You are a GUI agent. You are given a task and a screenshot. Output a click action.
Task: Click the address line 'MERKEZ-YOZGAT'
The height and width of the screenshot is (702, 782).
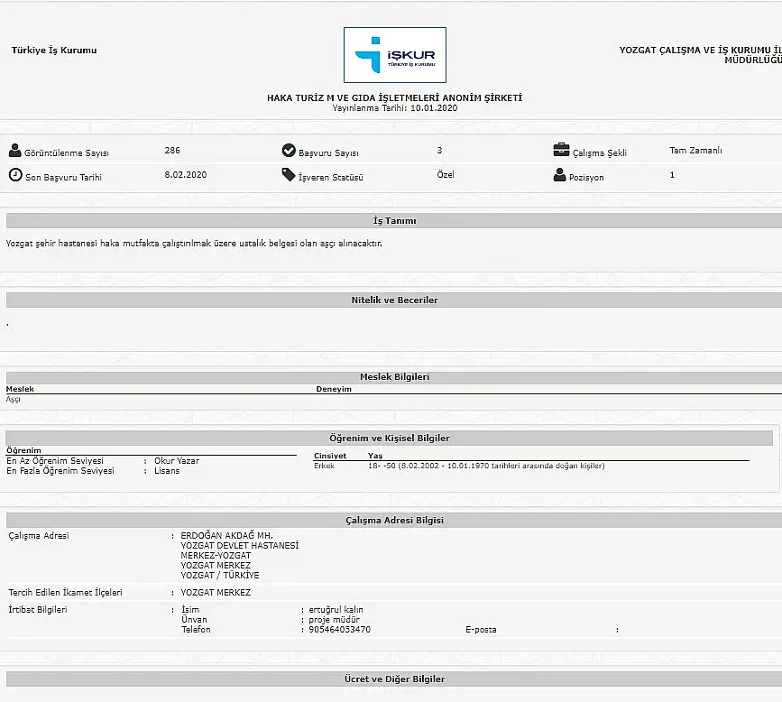[x=216, y=556]
